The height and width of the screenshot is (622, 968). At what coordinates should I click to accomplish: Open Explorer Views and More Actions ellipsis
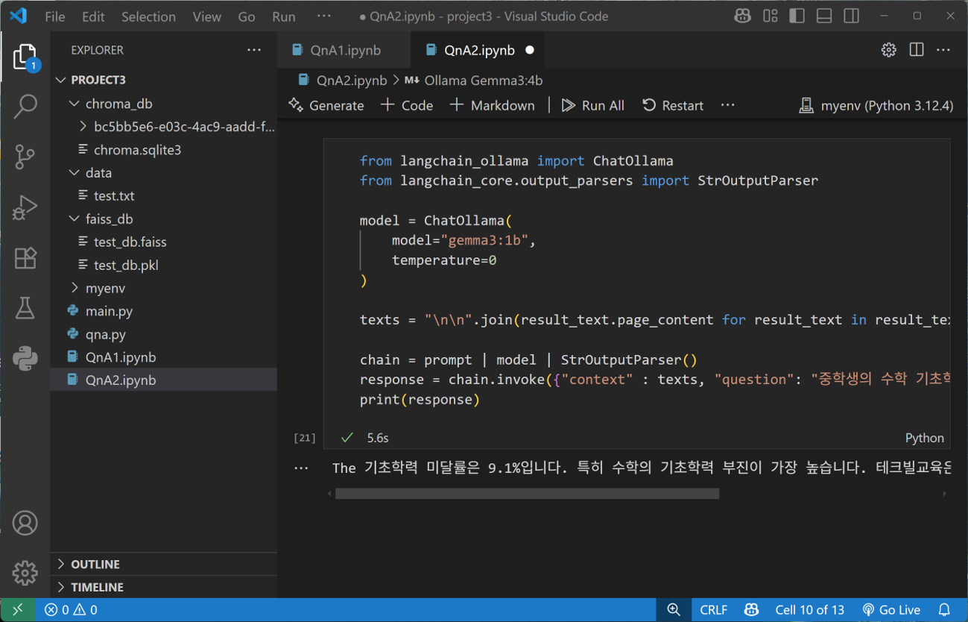point(254,50)
